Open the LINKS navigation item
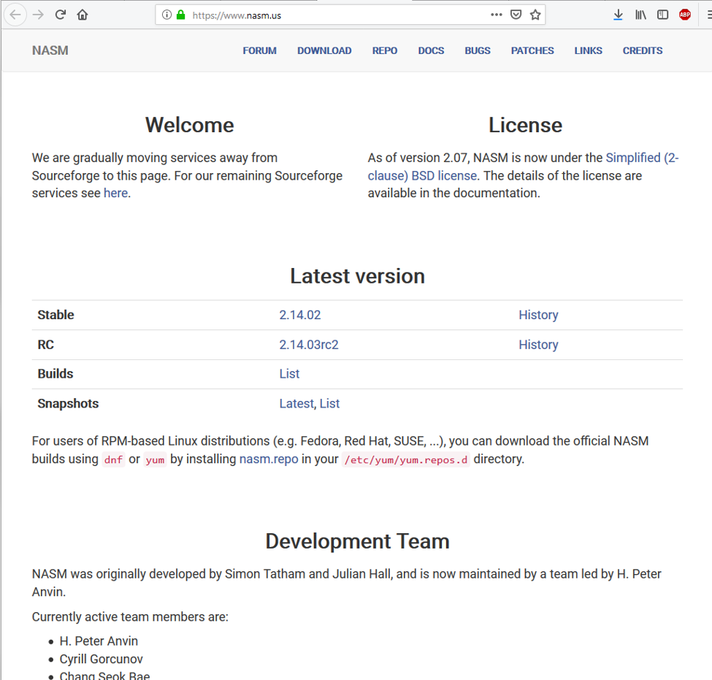This screenshot has height=680, width=712. tap(588, 50)
